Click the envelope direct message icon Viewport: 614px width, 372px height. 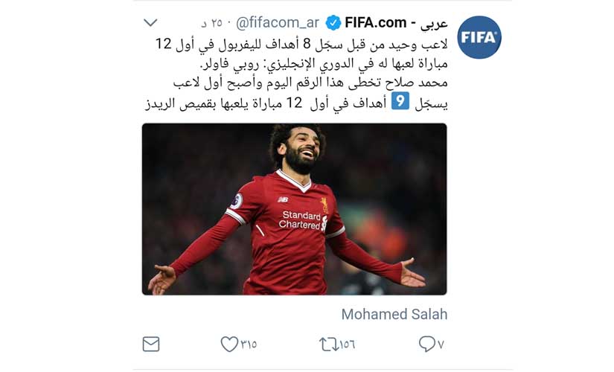pos(151,344)
